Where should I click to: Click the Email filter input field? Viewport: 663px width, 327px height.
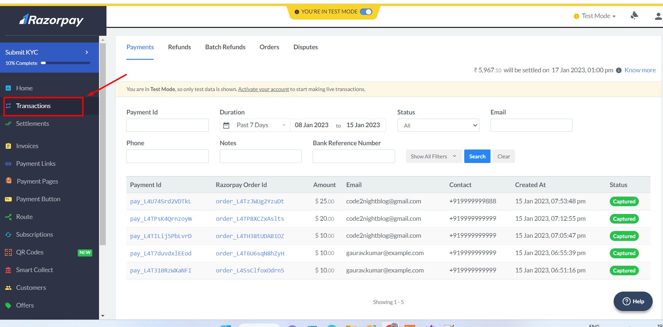point(531,125)
